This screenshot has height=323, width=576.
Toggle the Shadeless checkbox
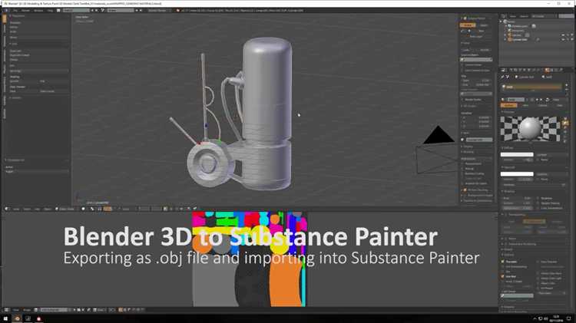pyautogui.click(x=539, y=198)
